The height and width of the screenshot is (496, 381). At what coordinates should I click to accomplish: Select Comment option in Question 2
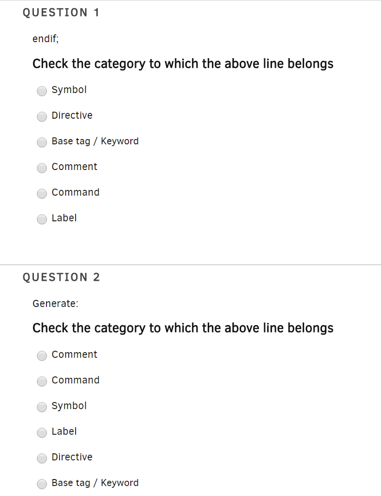(x=42, y=356)
